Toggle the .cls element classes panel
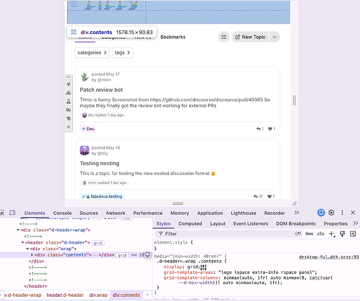 (x=321, y=233)
